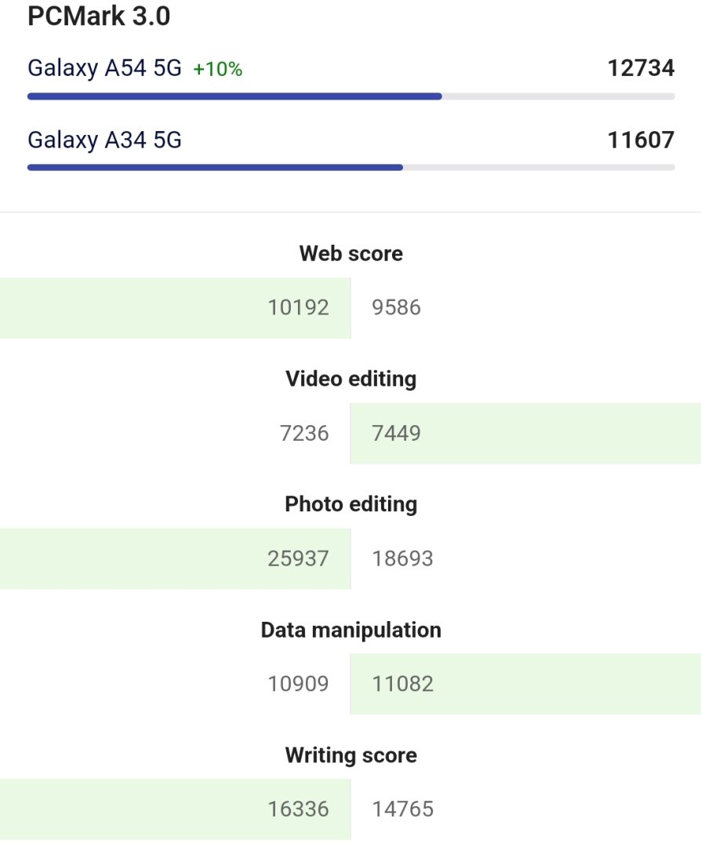Screen dimensions: 701x847
Task: Click the Data manipulation value 11082
Action: [403, 684]
